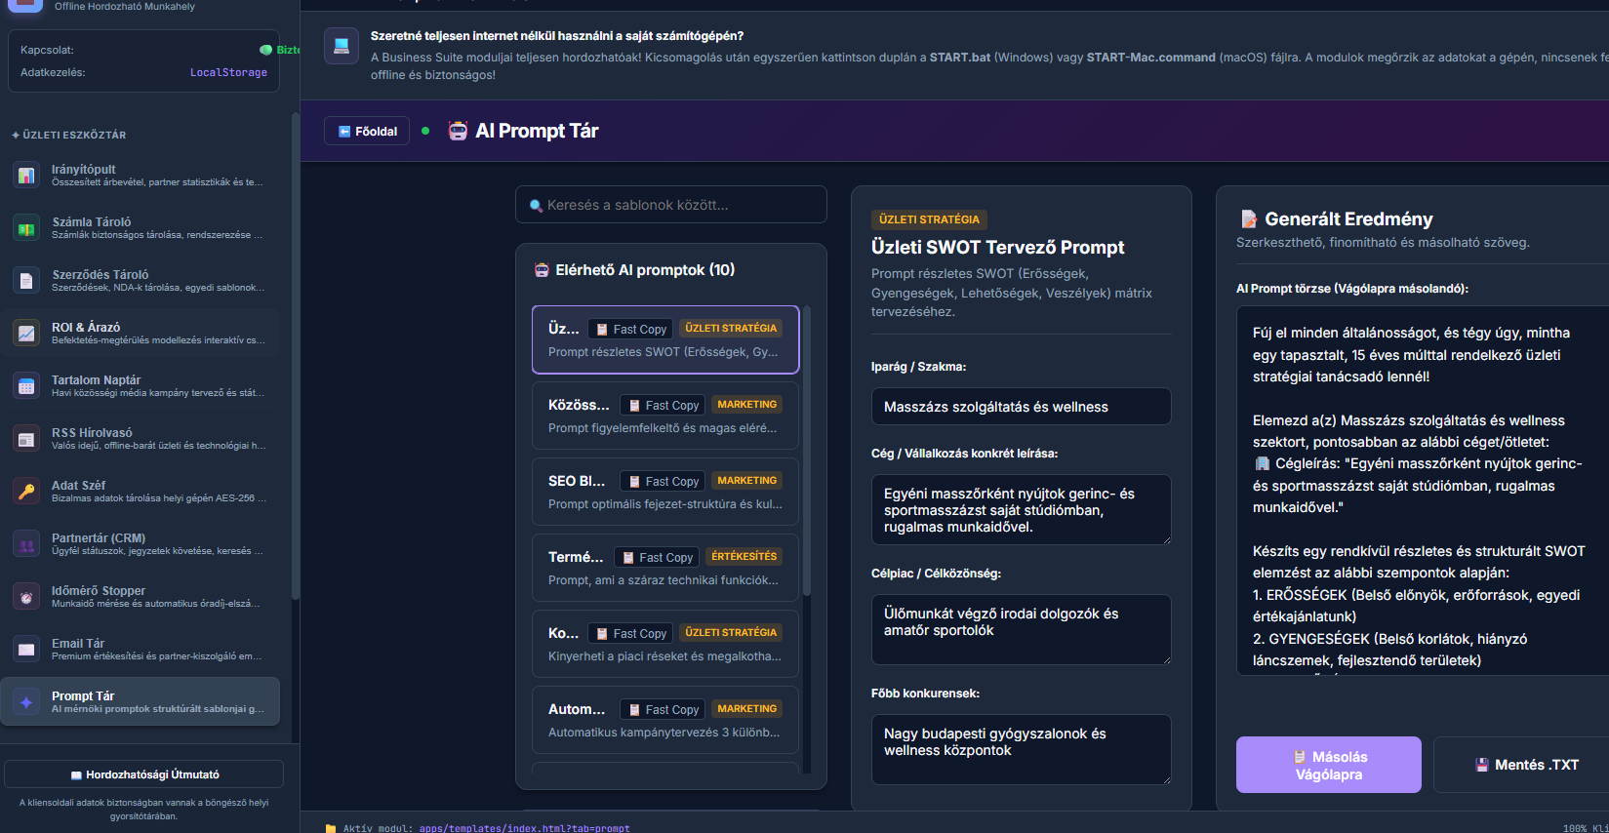Open the Időmérő Stopper clock icon

point(26,597)
